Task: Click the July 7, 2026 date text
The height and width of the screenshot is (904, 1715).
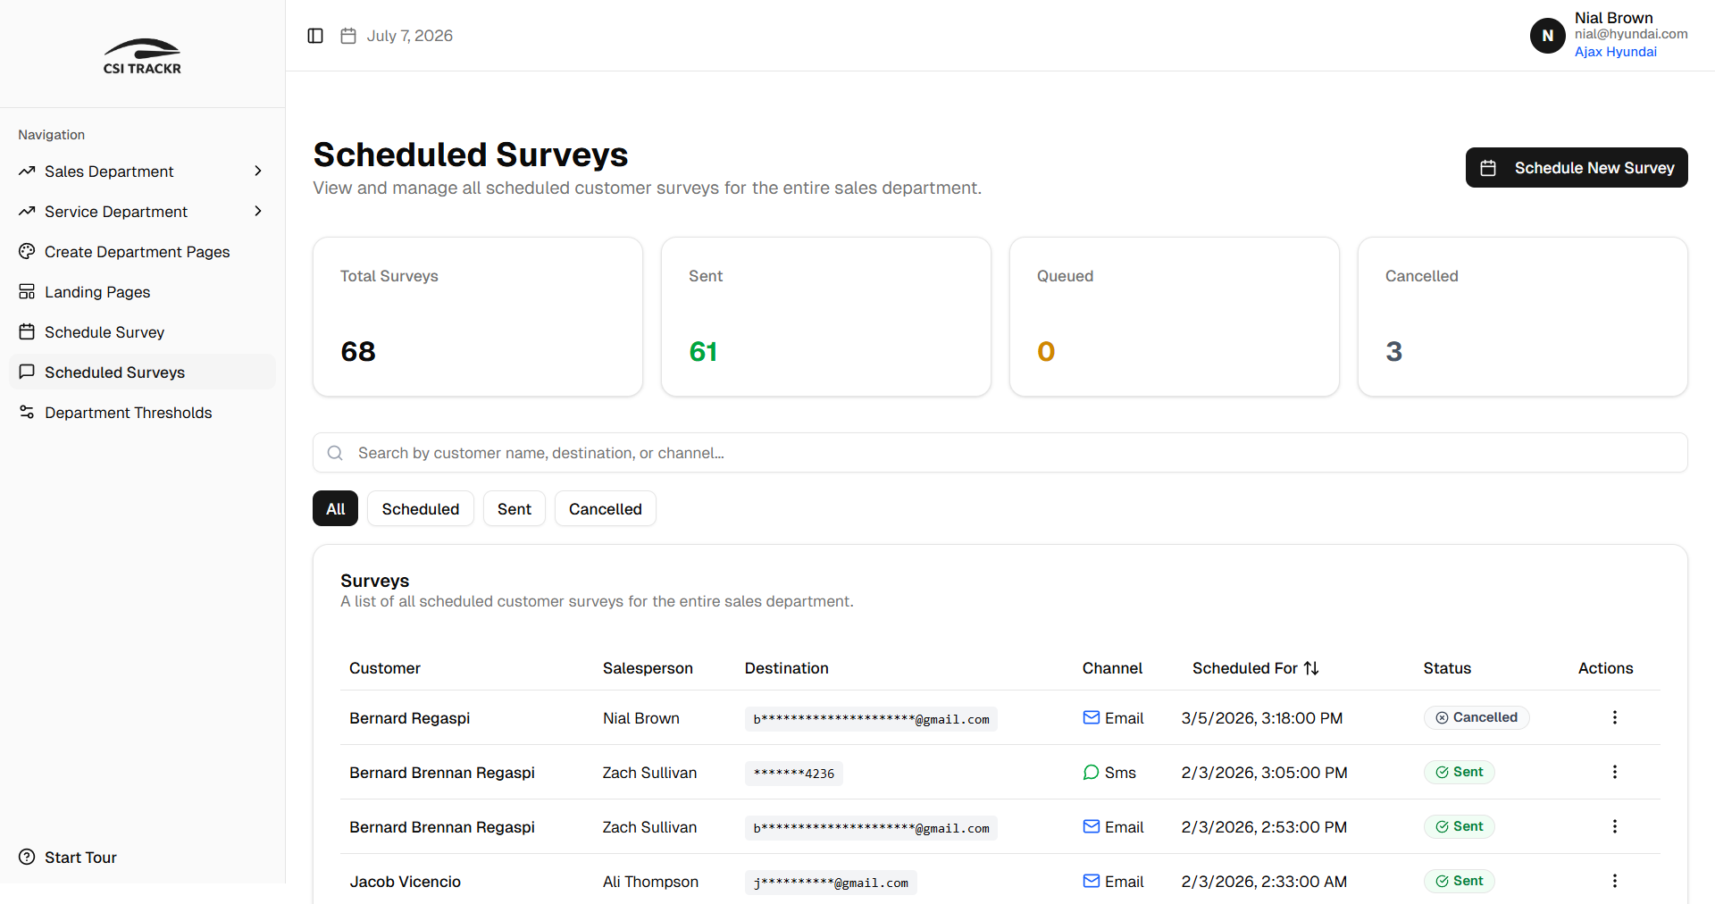Action: tap(409, 36)
